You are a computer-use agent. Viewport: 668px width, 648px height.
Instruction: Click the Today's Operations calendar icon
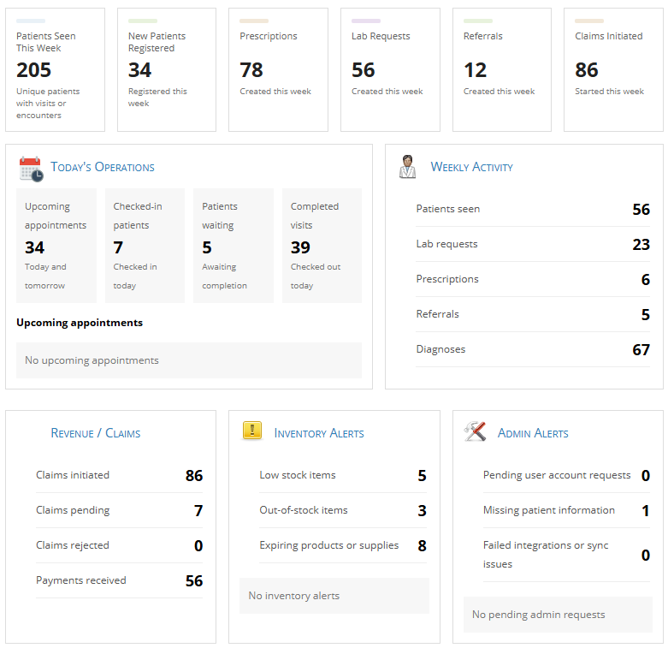[x=31, y=169]
